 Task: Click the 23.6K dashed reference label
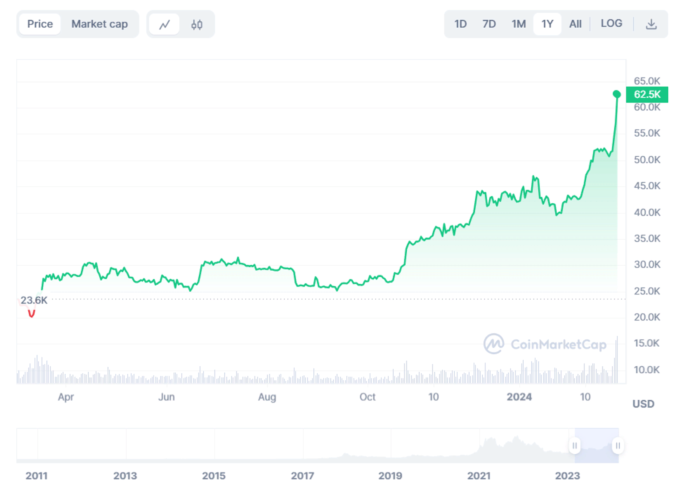pyautogui.click(x=34, y=300)
